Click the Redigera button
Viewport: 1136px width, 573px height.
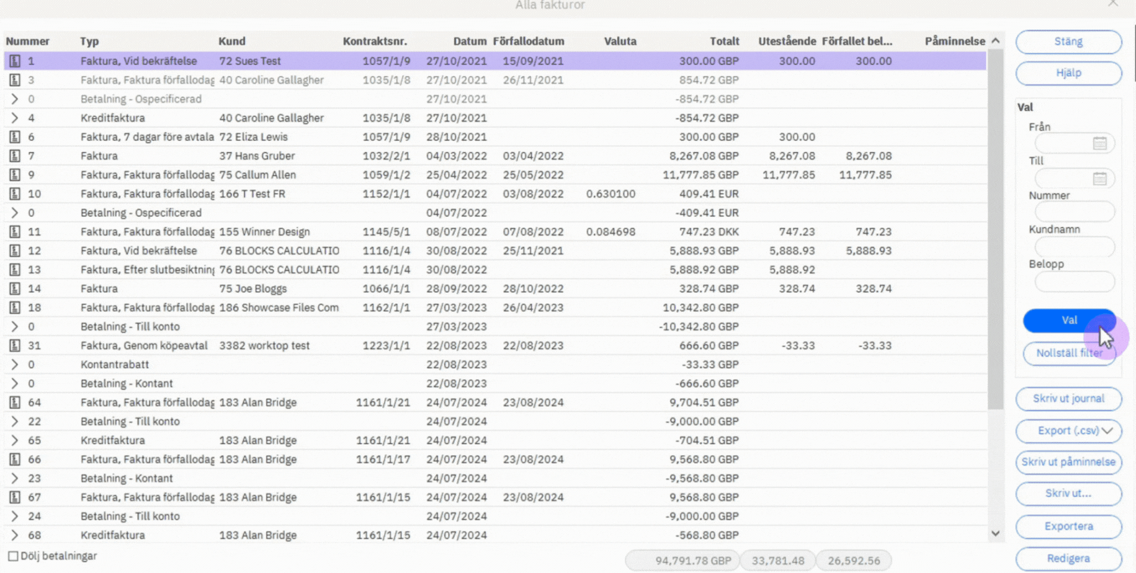[1068, 557]
